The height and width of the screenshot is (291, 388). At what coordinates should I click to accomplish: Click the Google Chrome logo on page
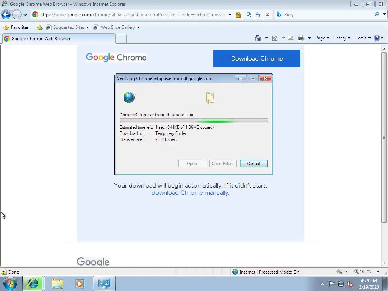(116, 58)
